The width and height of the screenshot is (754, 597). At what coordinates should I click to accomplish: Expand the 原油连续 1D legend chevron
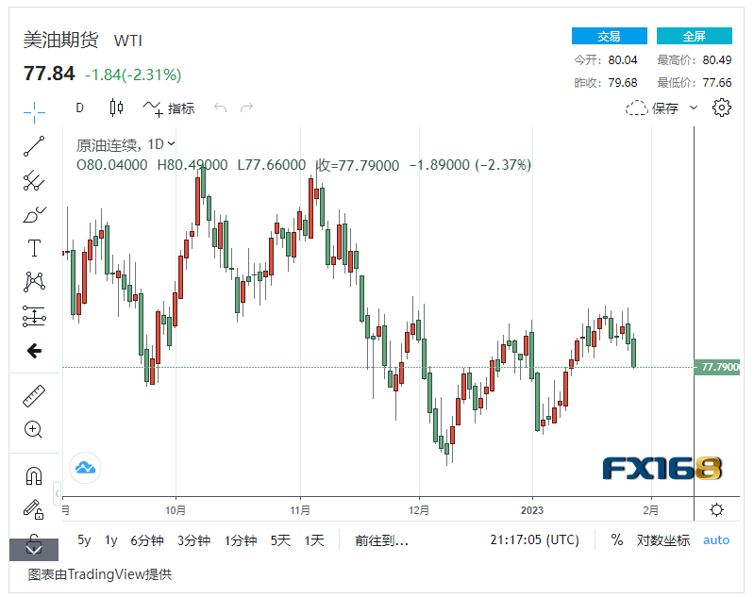tap(171, 144)
